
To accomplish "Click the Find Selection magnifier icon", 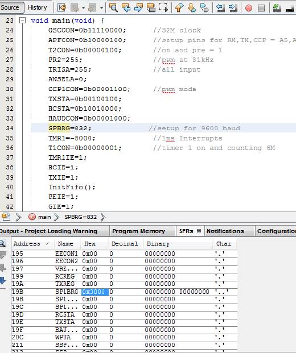I will click(113, 7).
